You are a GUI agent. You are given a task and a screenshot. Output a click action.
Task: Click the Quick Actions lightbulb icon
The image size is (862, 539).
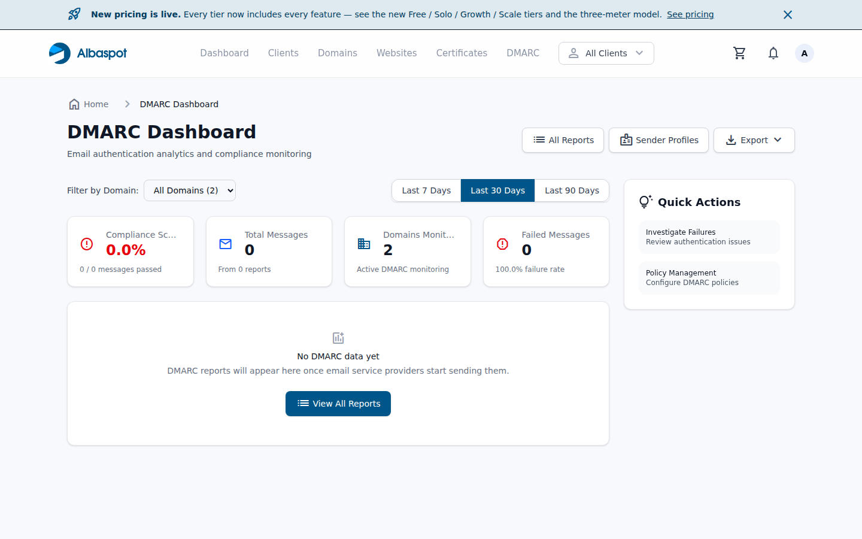click(645, 202)
